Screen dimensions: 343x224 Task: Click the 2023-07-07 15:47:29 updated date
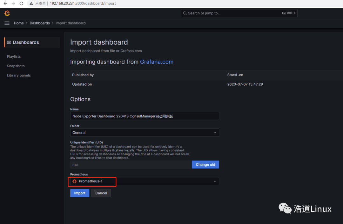pos(245,84)
